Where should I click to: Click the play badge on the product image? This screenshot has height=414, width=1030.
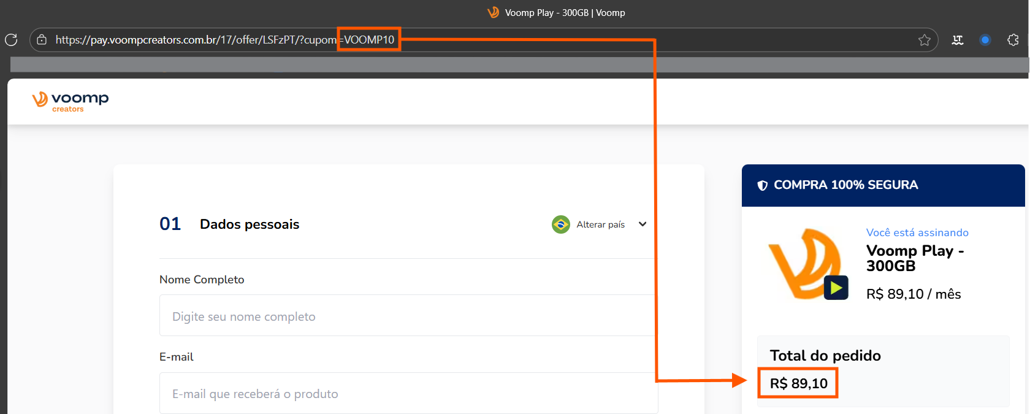[836, 287]
